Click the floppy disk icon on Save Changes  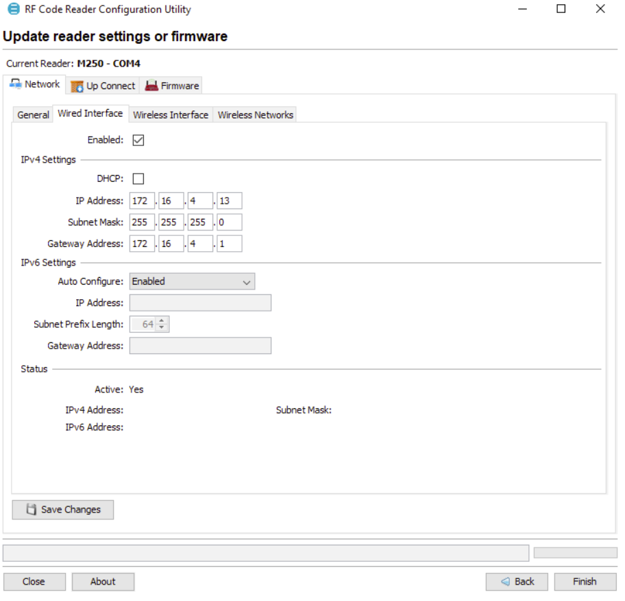point(31,510)
